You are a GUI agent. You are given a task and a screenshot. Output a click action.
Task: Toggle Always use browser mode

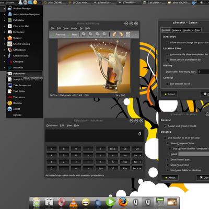(x=165, y=126)
